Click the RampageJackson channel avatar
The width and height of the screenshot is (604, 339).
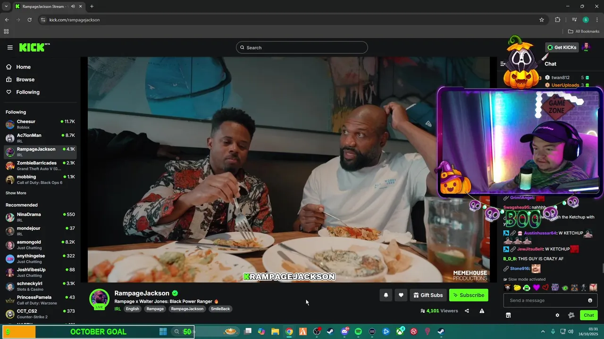[99, 299]
